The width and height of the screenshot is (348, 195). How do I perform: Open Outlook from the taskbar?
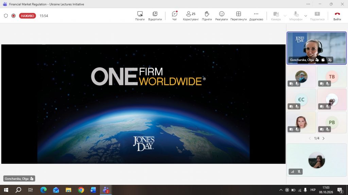tap(56, 190)
